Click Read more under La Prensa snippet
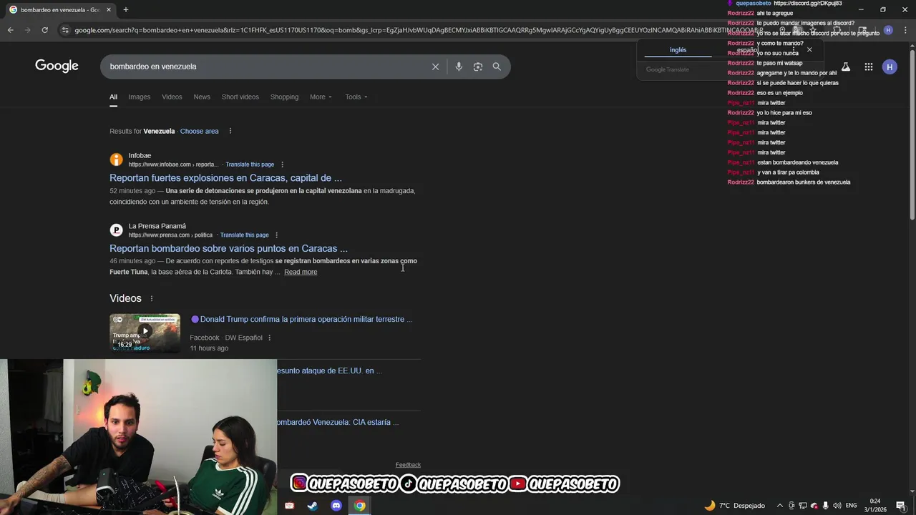This screenshot has height=515, width=916. click(301, 272)
